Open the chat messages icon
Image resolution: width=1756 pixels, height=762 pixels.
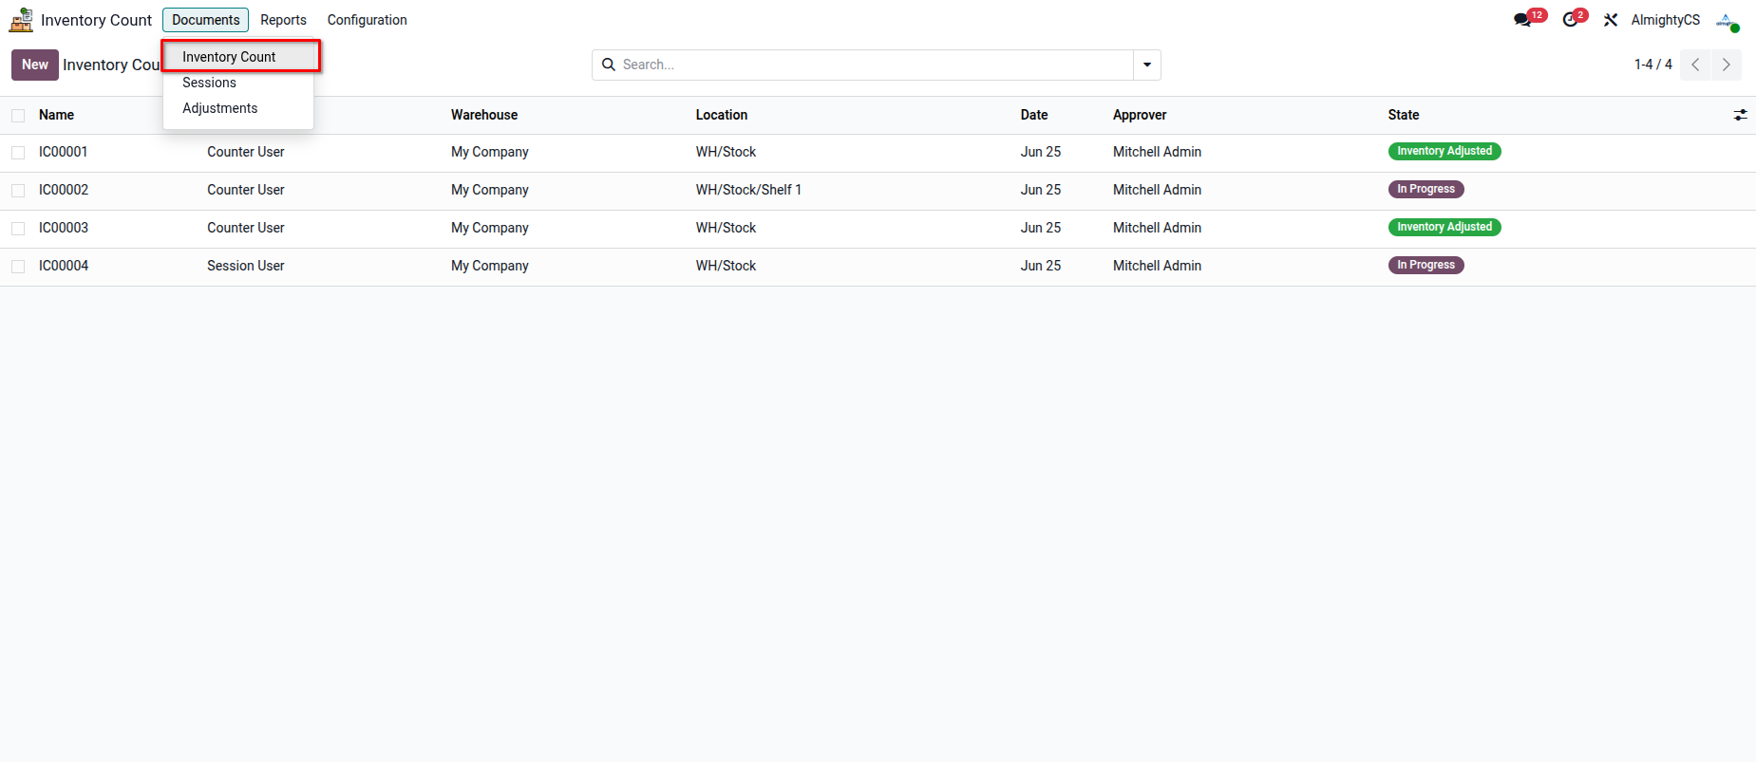coord(1523,20)
